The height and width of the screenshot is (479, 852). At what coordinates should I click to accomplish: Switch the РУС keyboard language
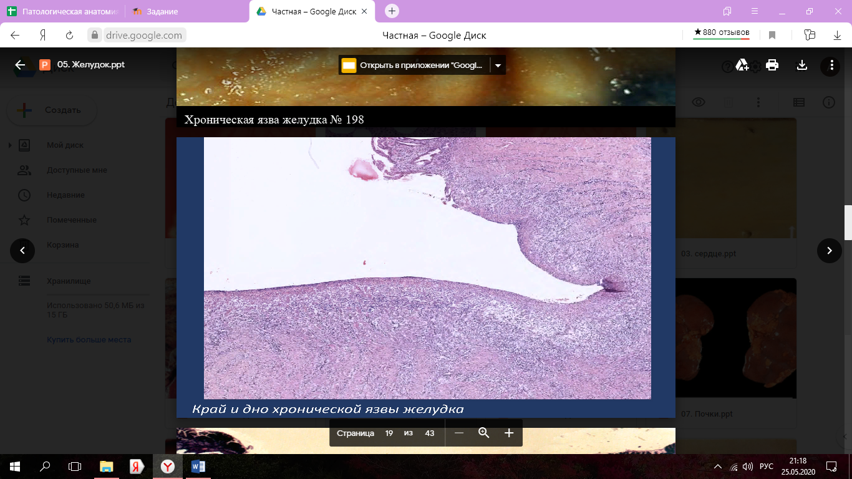click(x=766, y=467)
